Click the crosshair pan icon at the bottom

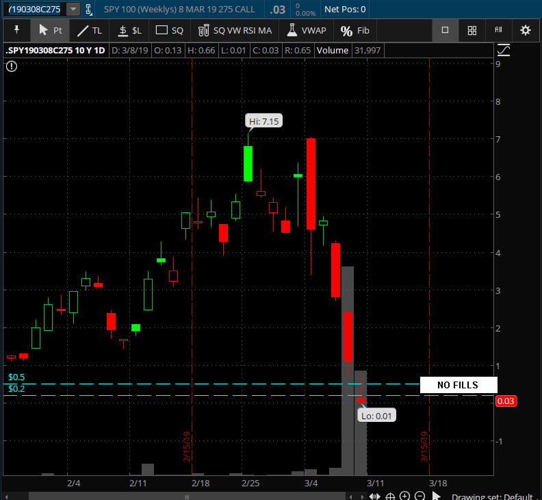pos(390,496)
